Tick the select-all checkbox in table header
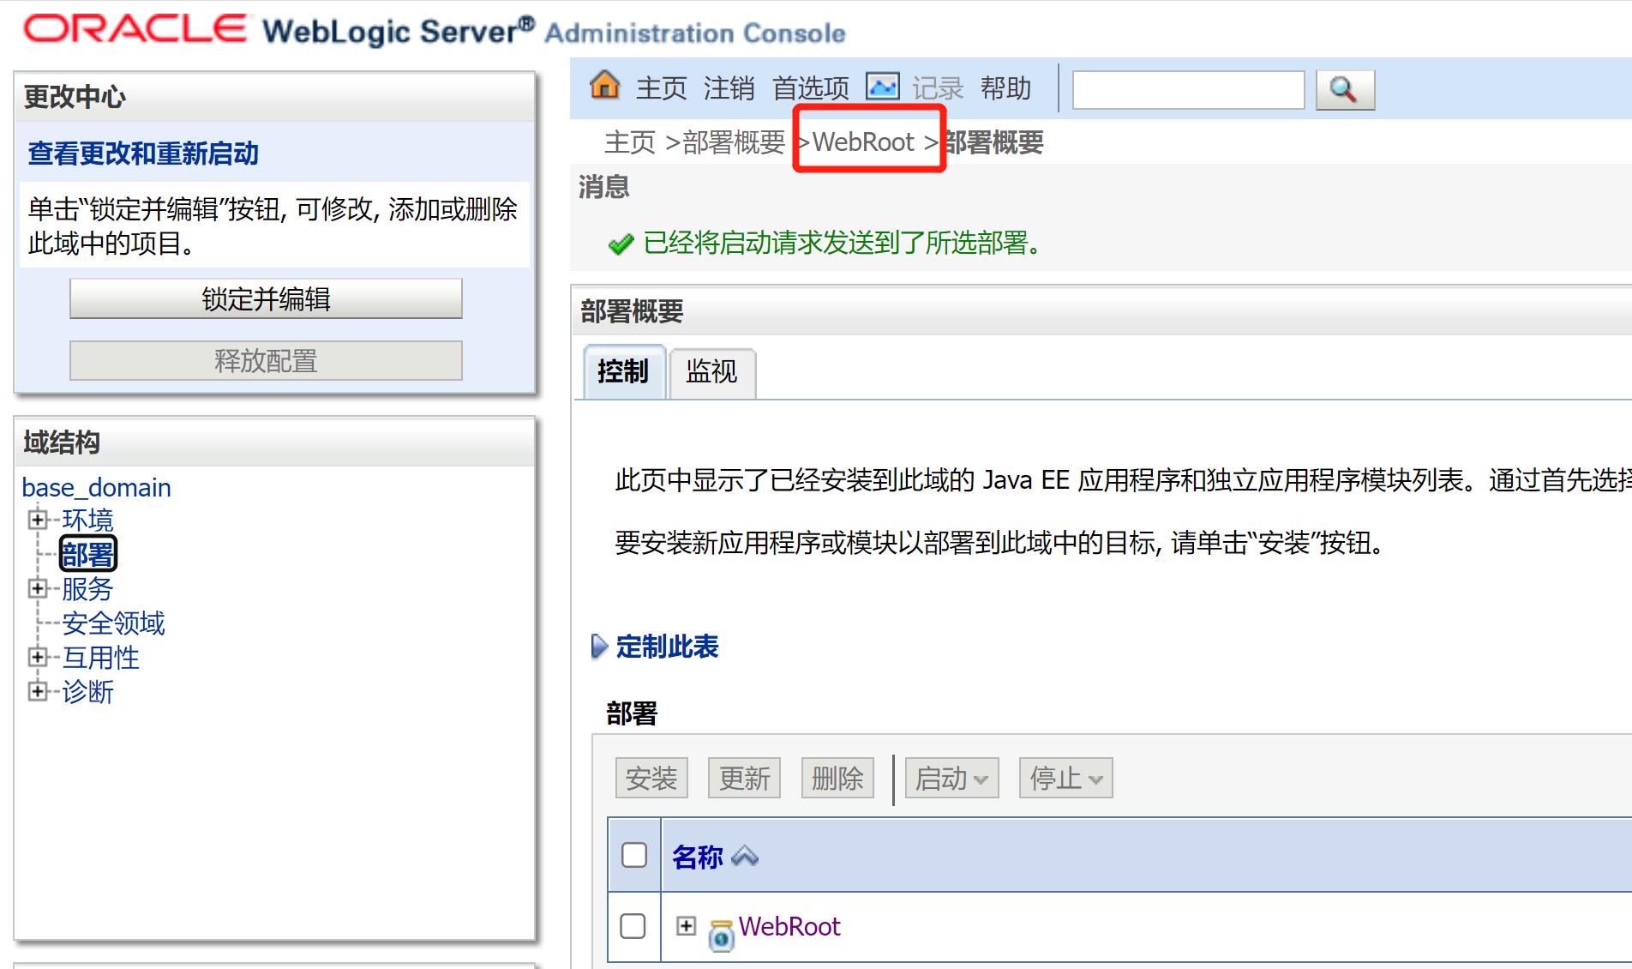1632x969 pixels. tap(634, 855)
